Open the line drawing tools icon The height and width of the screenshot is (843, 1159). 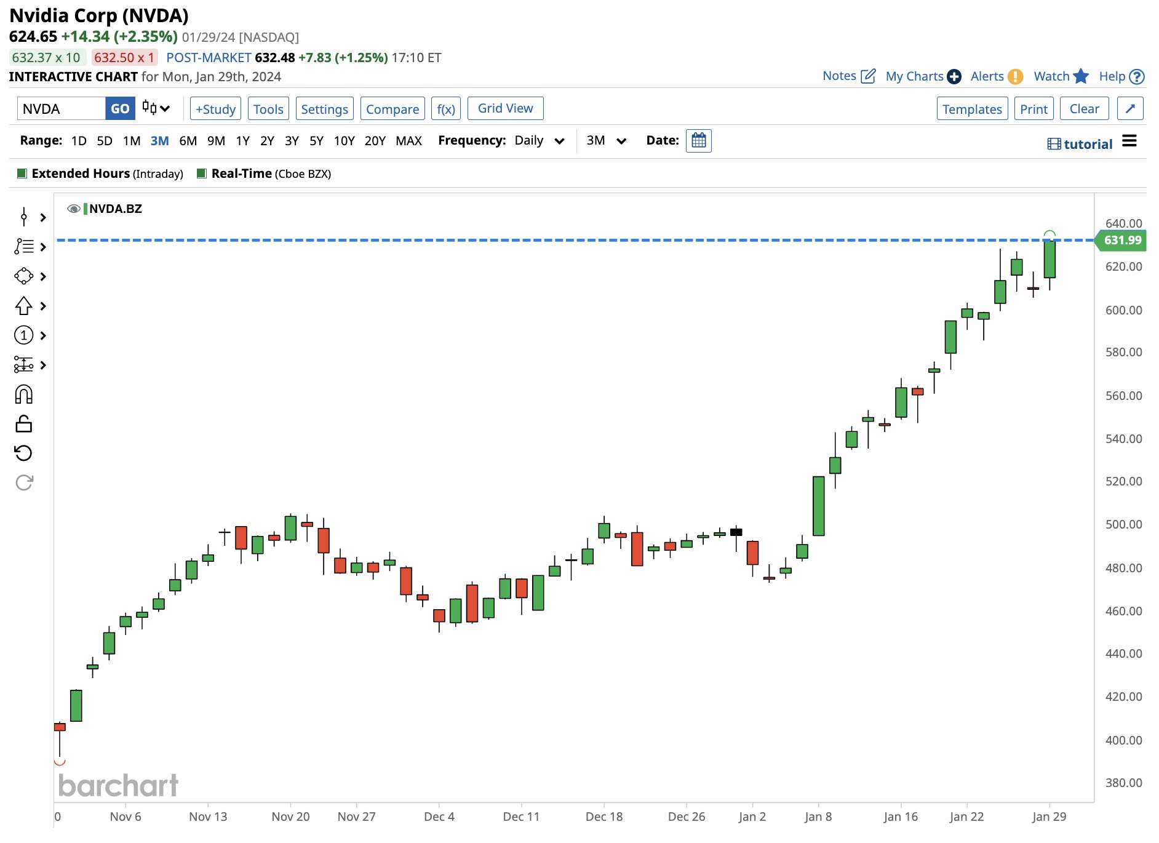(24, 246)
